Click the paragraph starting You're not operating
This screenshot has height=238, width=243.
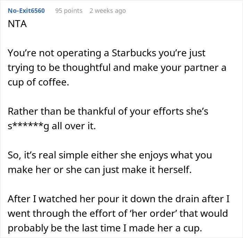(117, 67)
